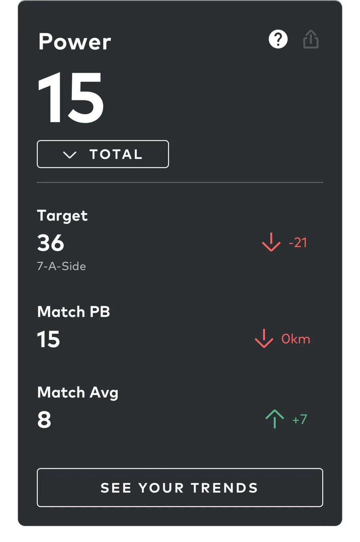
Task: Select the Power card title
Action: point(75,42)
